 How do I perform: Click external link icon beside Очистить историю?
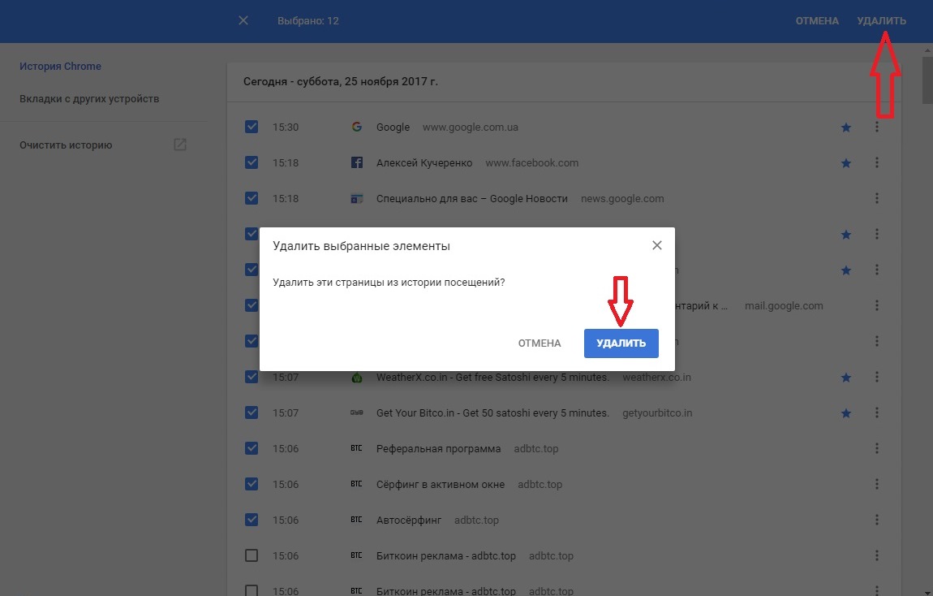click(179, 144)
